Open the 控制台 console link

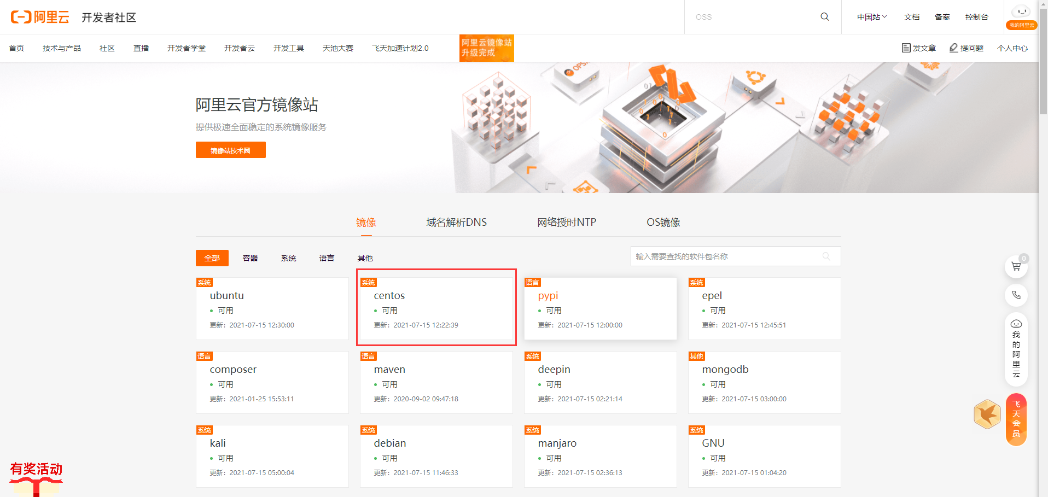point(977,17)
